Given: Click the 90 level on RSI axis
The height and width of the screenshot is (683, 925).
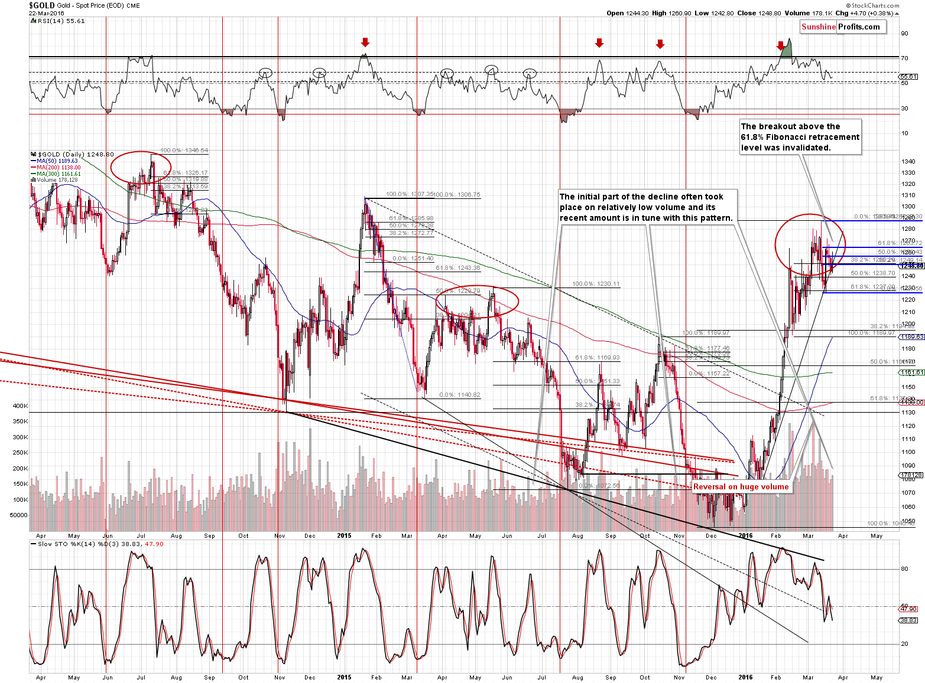Looking at the screenshot, I should click(904, 34).
